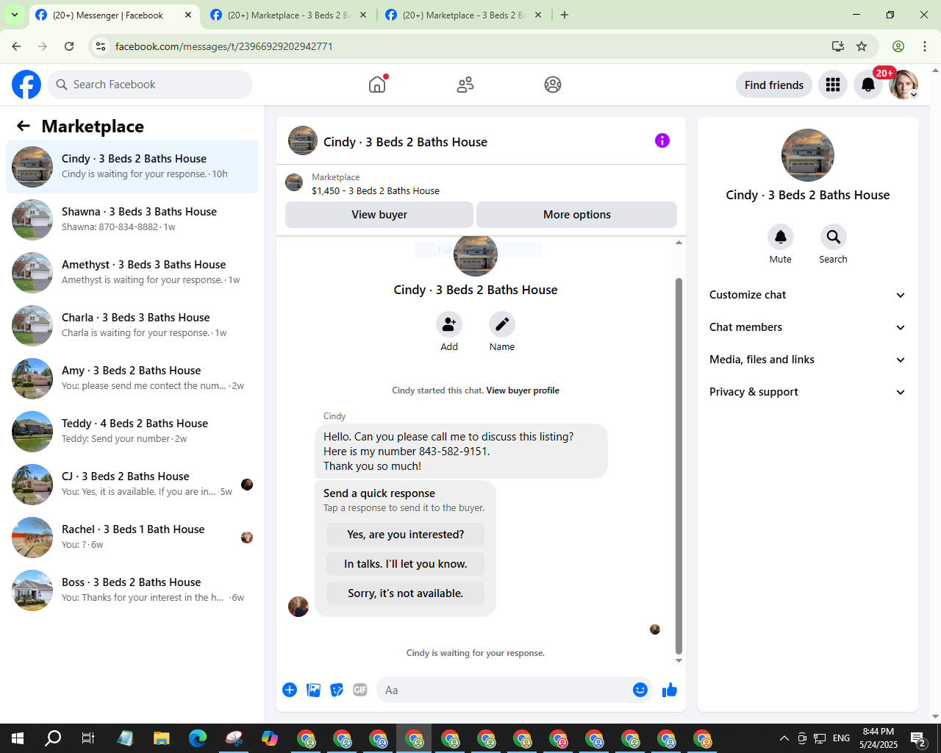The image size is (941, 753).
Task: Add people to the chat
Action: coord(449,324)
